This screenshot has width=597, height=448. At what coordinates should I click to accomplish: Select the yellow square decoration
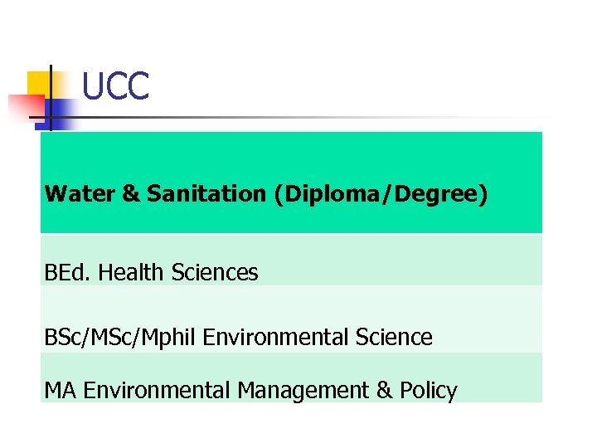pyautogui.click(x=38, y=83)
